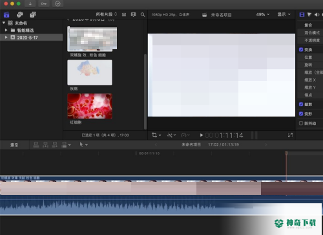Uncheck the 变换 transform checkbox
Image resolution: width=323 pixels, height=235 pixels.
(x=301, y=50)
